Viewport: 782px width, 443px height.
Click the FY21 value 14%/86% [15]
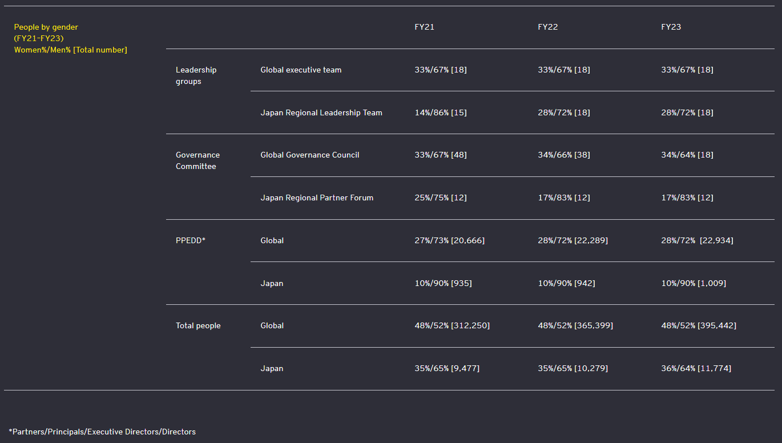click(440, 113)
